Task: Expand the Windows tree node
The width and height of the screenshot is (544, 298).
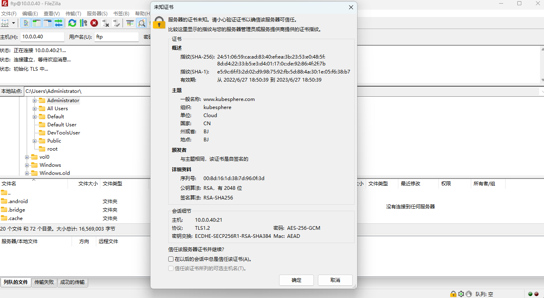Action: click(x=27, y=165)
